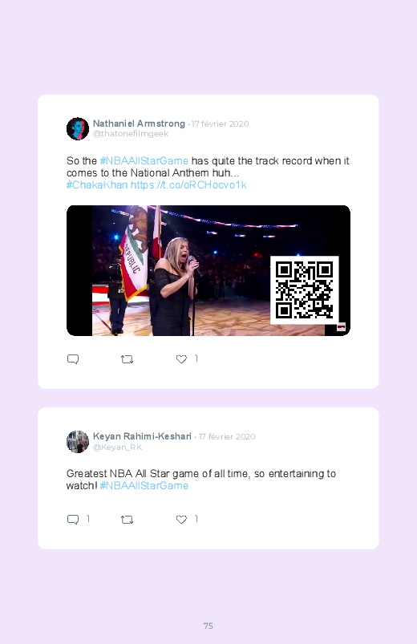This screenshot has height=644, width=417.
Task: Click the Keyan Rahimi-Keshari display name
Action: [142, 436]
